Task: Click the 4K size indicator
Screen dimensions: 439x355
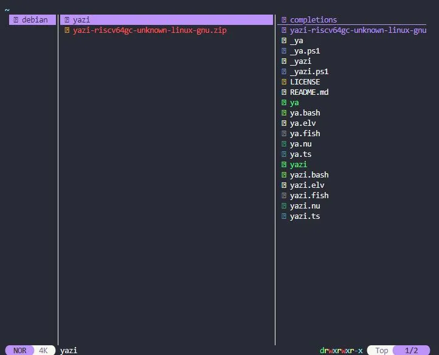Action: pyautogui.click(x=43, y=351)
